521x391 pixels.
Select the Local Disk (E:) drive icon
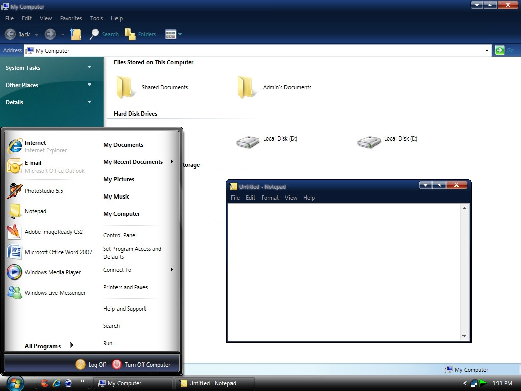pyautogui.click(x=368, y=142)
